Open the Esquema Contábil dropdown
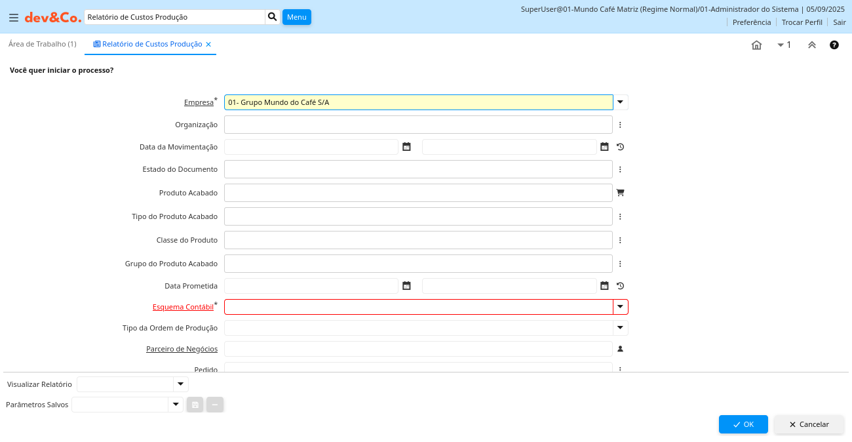Viewport: 852px width, 442px height. [x=621, y=307]
